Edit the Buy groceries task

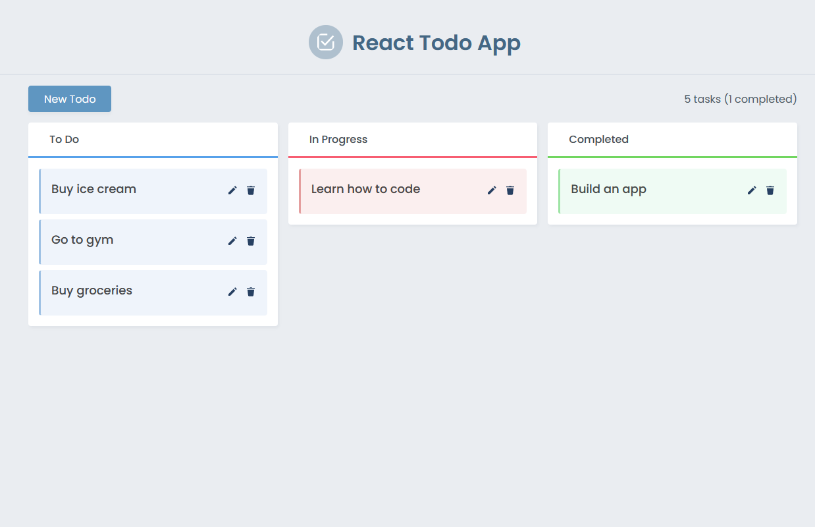coord(232,292)
